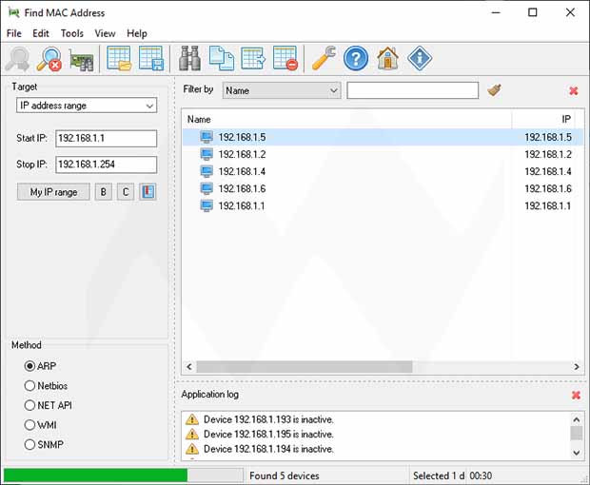Click the My IP range button

(53, 192)
